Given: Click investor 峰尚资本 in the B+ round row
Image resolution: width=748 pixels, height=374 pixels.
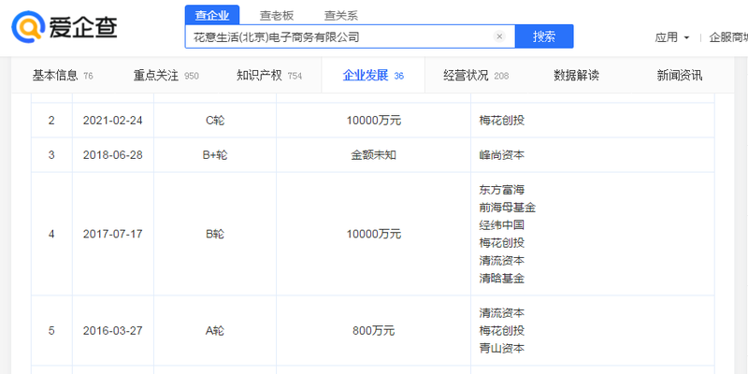Looking at the screenshot, I should [501, 155].
